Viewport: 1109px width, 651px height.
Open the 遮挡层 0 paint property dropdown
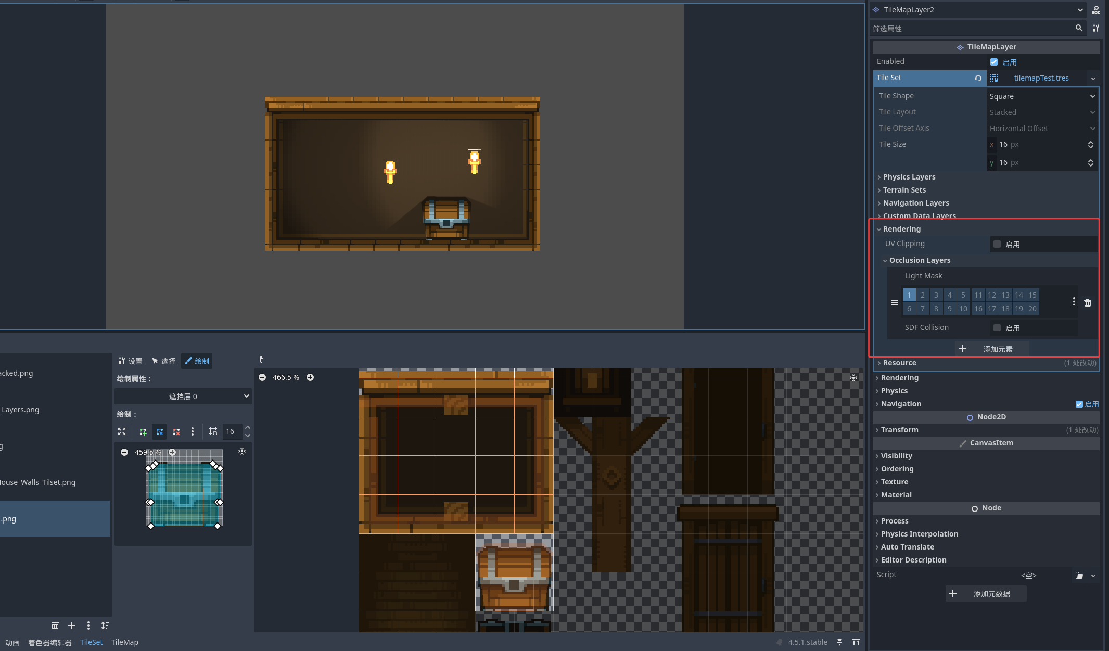click(183, 397)
